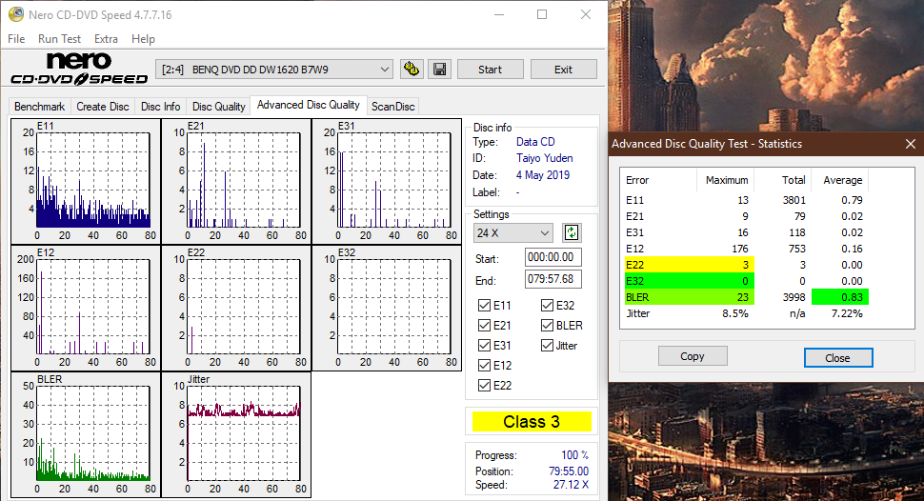Maximize the Nero CD-DVD Speed window

(542, 14)
